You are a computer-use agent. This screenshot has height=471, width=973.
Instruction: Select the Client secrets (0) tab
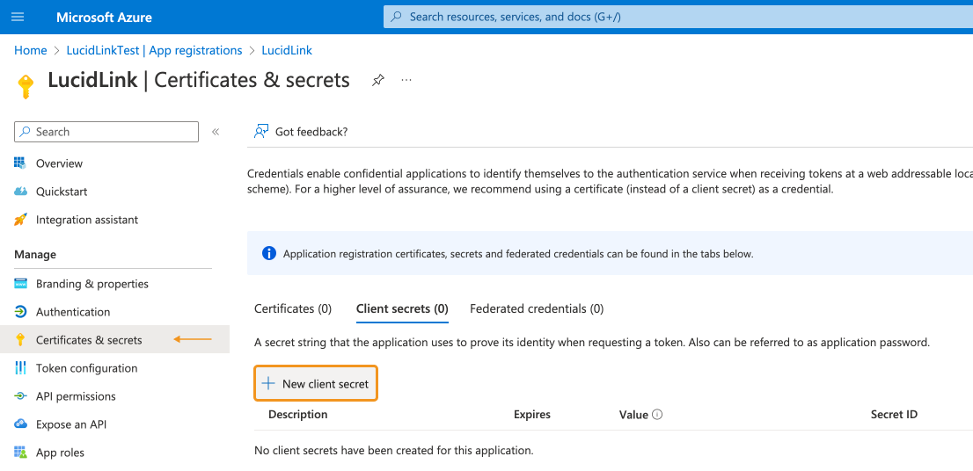point(402,308)
